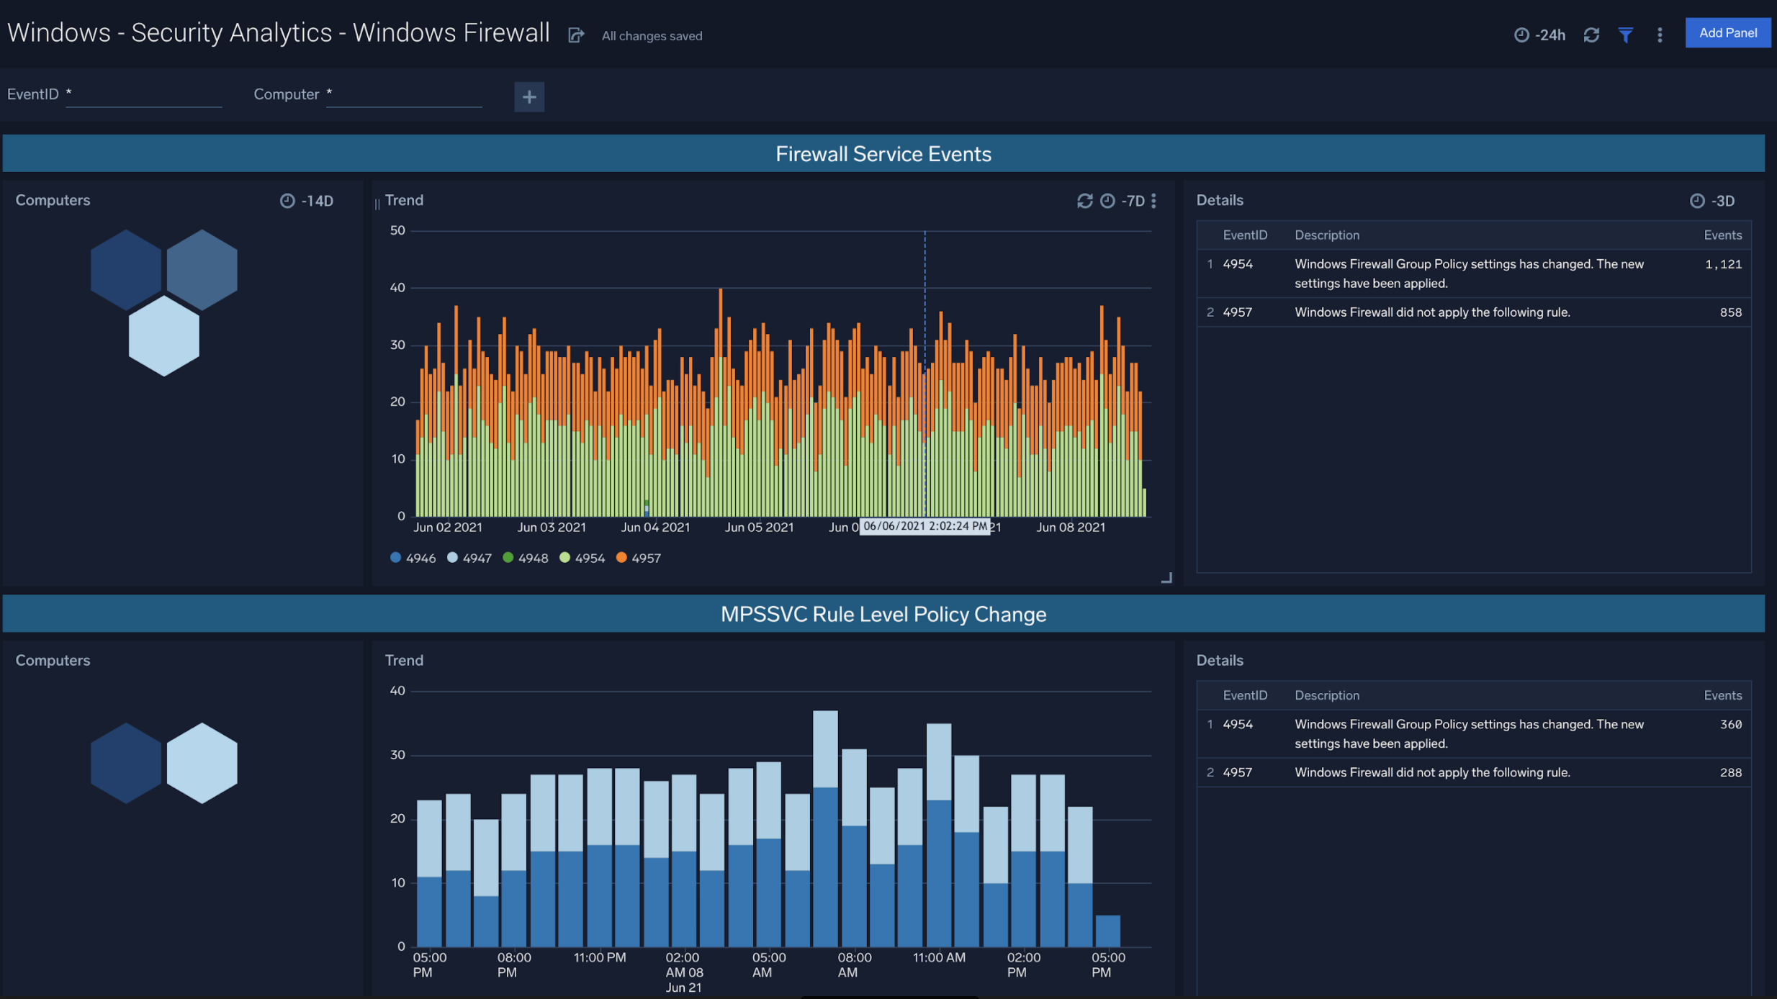Screen dimensions: 1777x999
Task: Open the -7D time range selector on Trend
Action: click(1133, 201)
